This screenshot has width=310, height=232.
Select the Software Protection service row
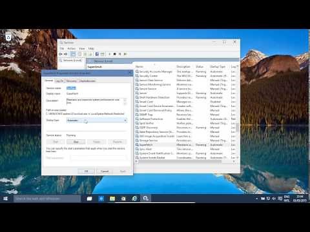coord(185,119)
